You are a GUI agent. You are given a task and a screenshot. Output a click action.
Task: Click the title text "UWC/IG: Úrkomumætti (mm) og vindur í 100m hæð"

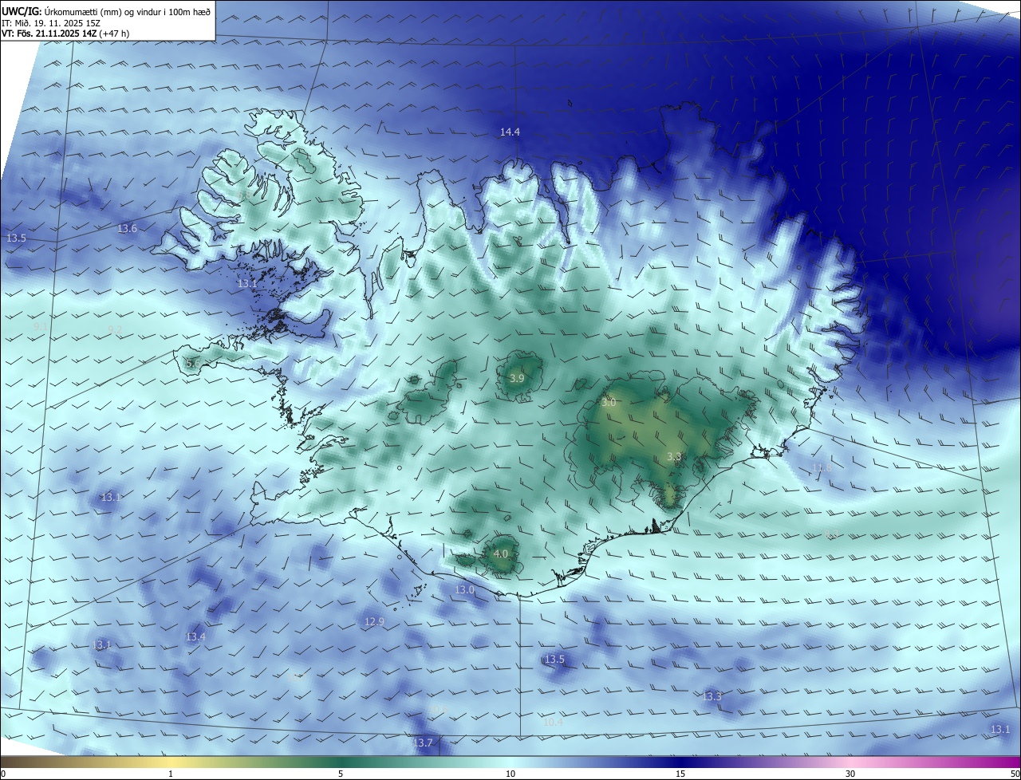[x=105, y=11]
